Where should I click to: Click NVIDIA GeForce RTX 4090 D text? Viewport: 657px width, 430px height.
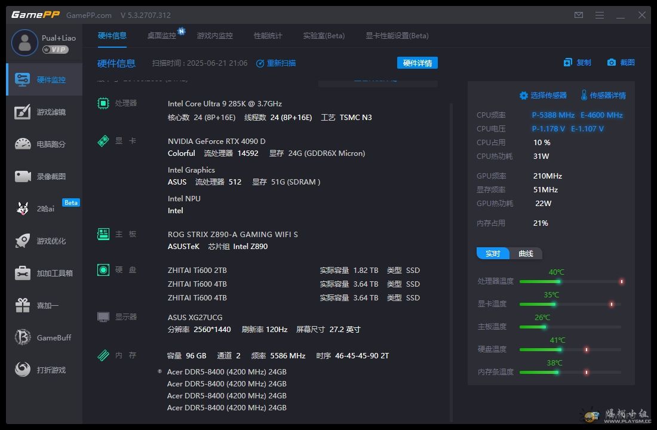pos(217,141)
